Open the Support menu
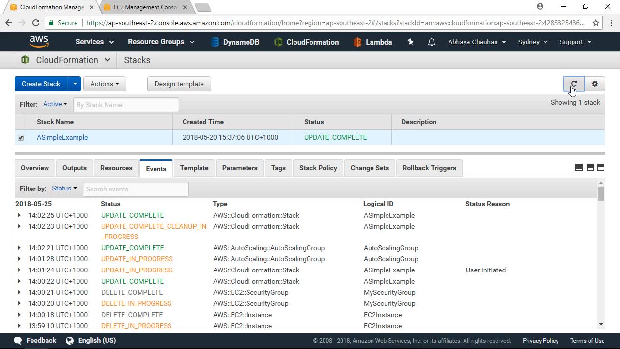 (575, 42)
